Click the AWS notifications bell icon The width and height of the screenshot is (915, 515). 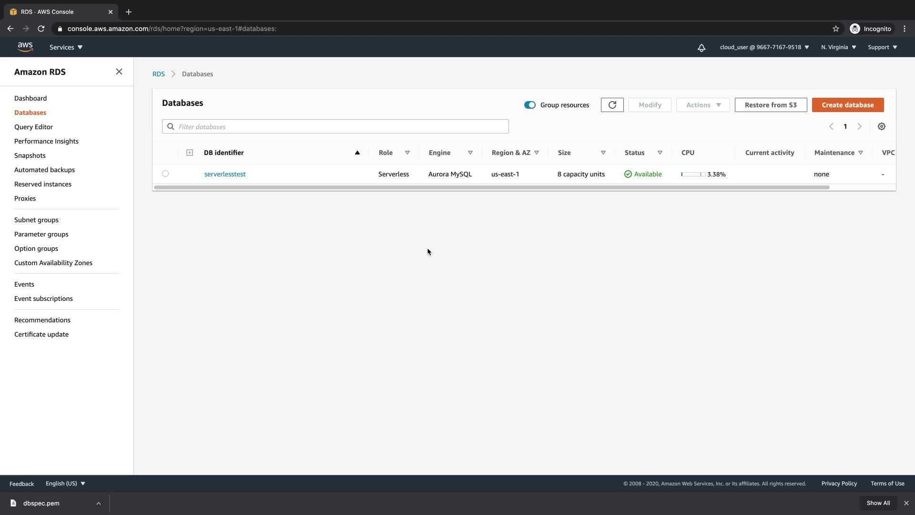point(701,48)
